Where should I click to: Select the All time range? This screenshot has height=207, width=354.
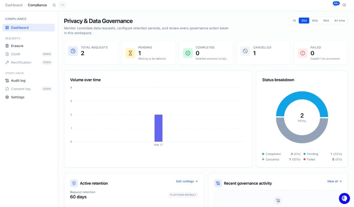(339, 20)
